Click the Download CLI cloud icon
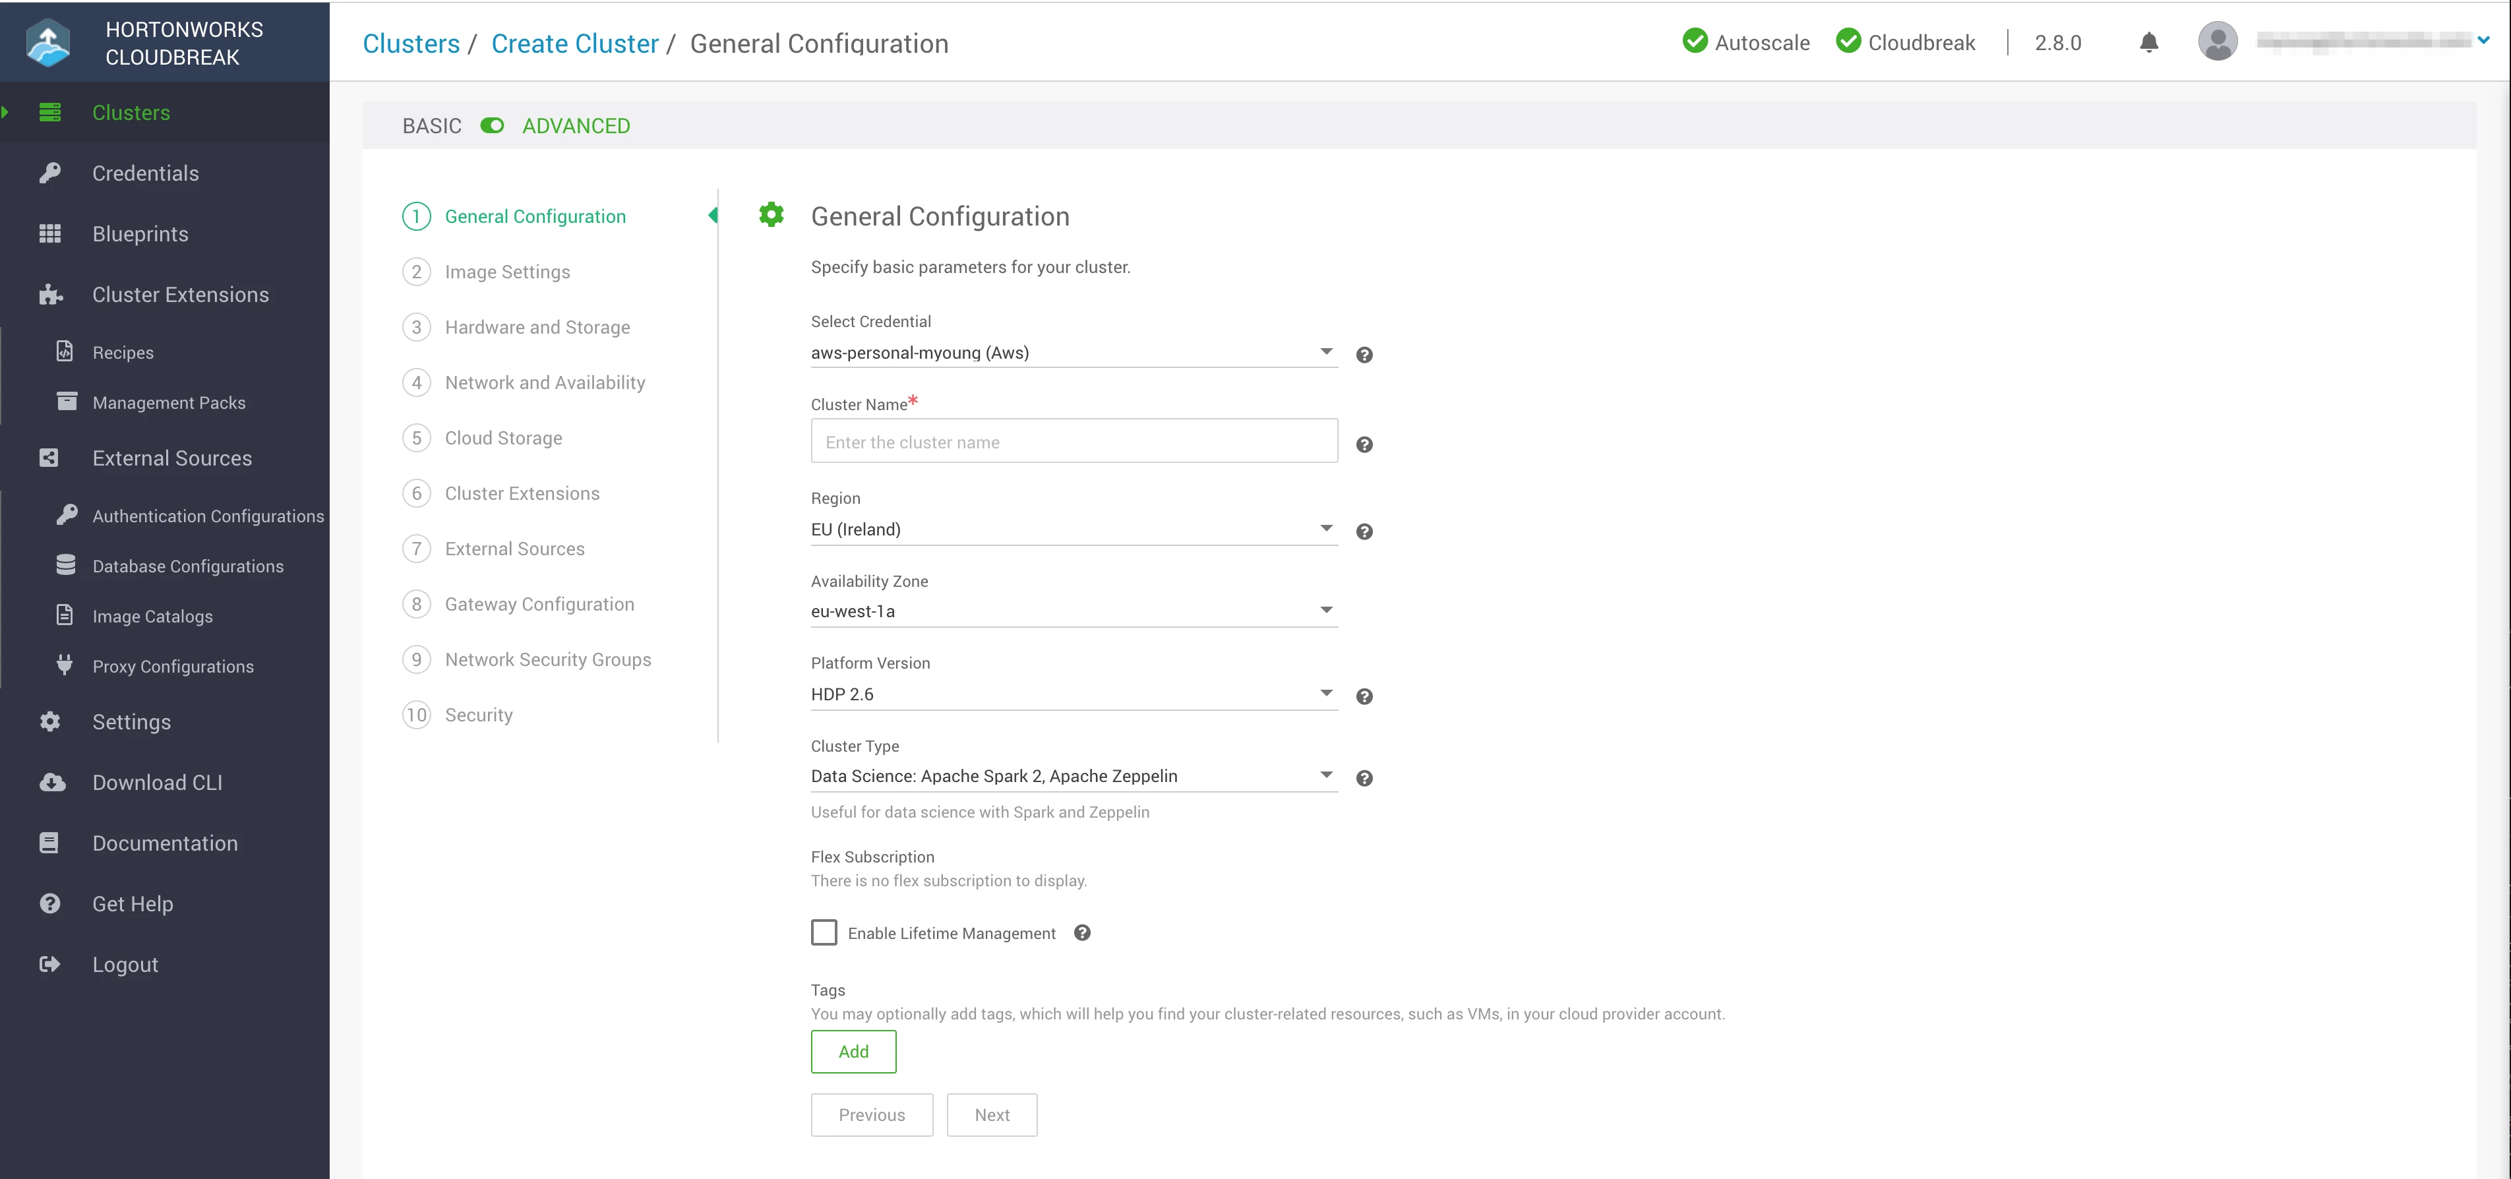The height and width of the screenshot is (1179, 2511). (51, 783)
